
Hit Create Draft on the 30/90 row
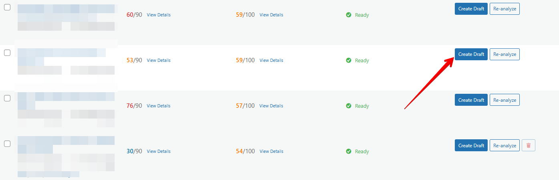point(471,145)
